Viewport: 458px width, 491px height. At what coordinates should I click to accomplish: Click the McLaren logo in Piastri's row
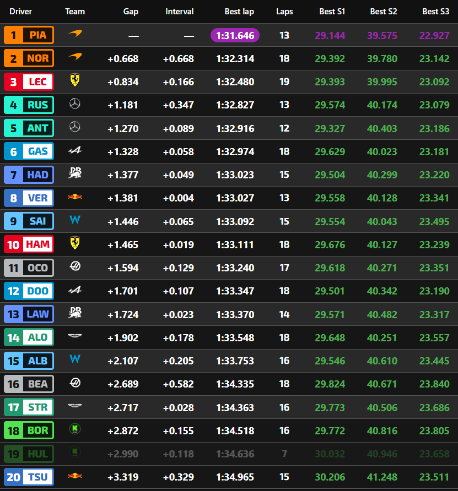[x=75, y=34]
